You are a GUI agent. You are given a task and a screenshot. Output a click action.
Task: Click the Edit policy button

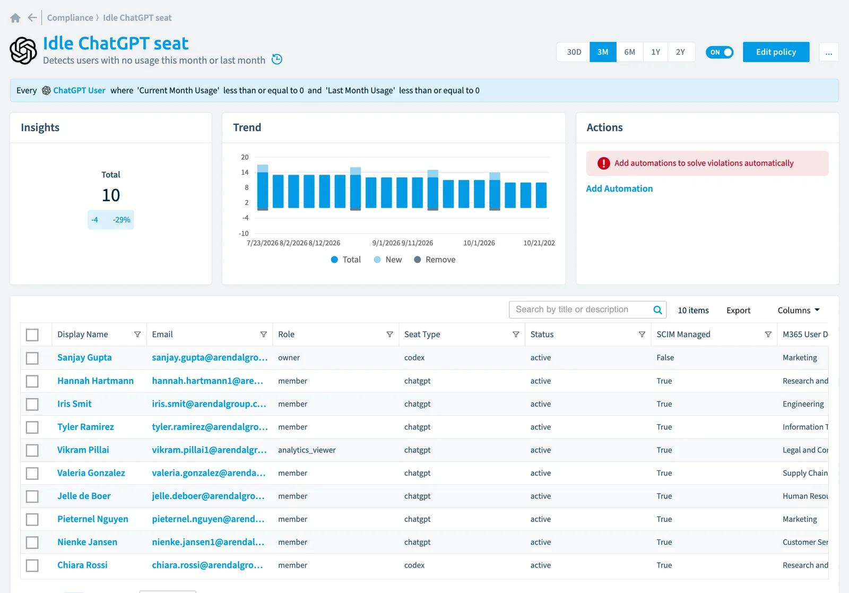(x=776, y=52)
